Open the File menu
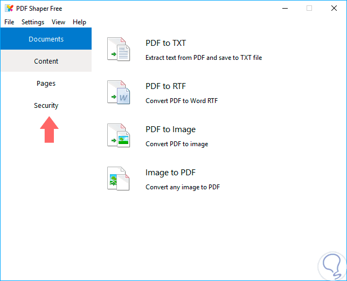 (x=9, y=22)
